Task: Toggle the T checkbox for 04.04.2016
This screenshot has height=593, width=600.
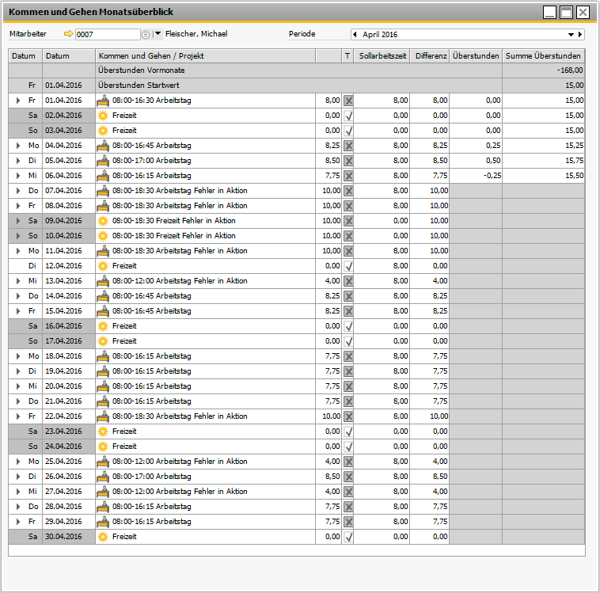Action: [348, 146]
